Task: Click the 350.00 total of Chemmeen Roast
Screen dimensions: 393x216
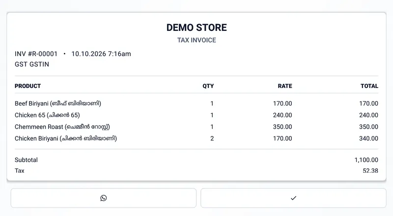Action: (368, 127)
